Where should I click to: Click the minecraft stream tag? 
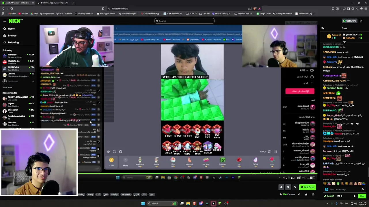pos(126,194)
